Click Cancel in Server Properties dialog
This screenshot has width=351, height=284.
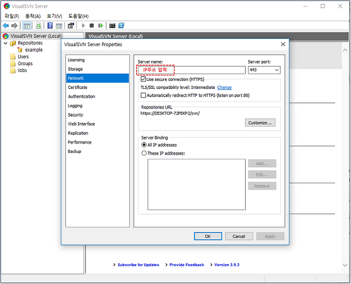pyautogui.click(x=239, y=236)
